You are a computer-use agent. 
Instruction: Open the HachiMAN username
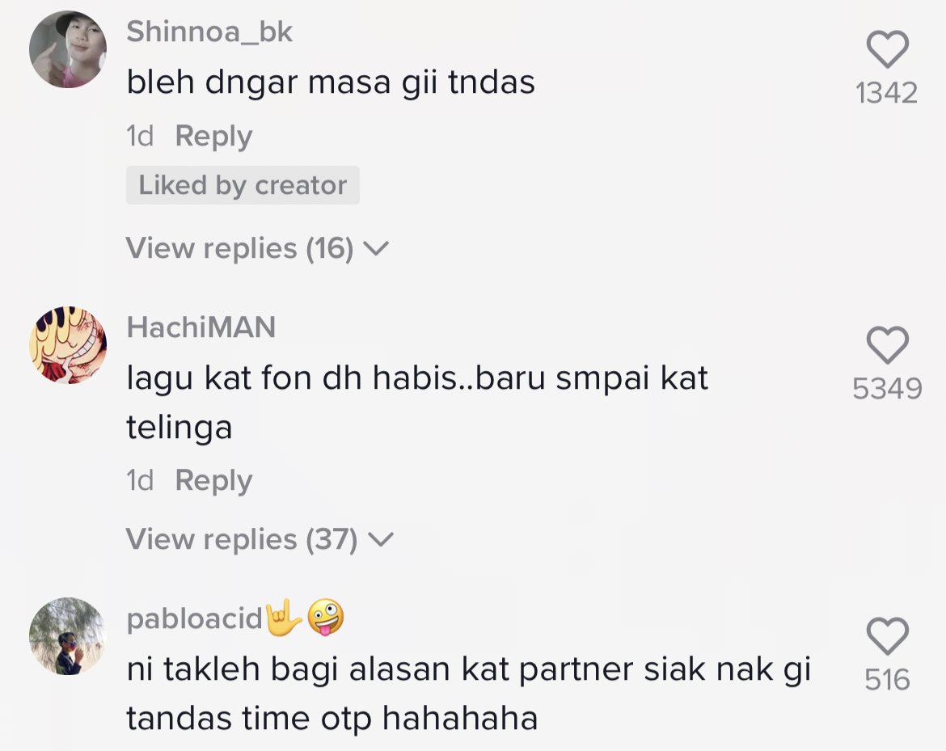coord(201,327)
